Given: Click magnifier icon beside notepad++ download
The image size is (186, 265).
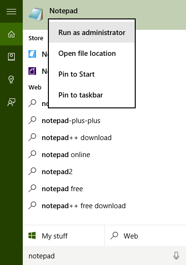Looking at the screenshot, I should click(32, 137).
